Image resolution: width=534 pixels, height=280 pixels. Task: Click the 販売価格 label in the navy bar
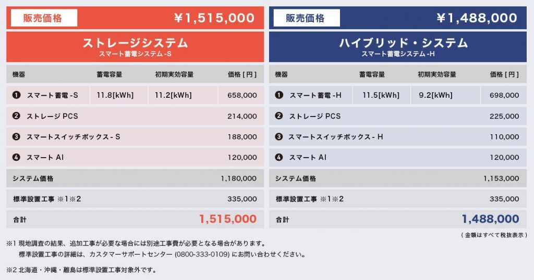click(306, 18)
